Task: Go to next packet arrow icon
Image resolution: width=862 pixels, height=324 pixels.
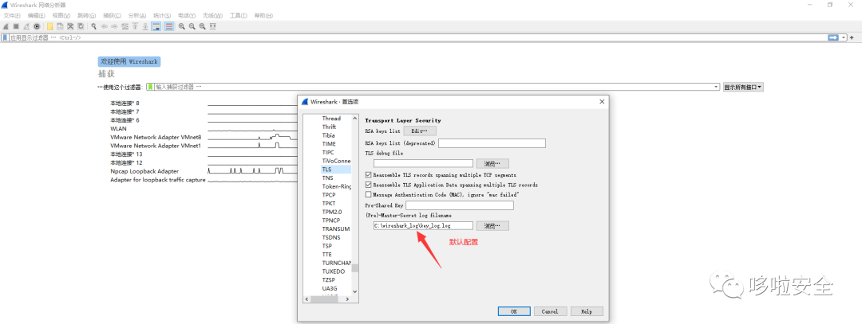Action: tap(114, 26)
